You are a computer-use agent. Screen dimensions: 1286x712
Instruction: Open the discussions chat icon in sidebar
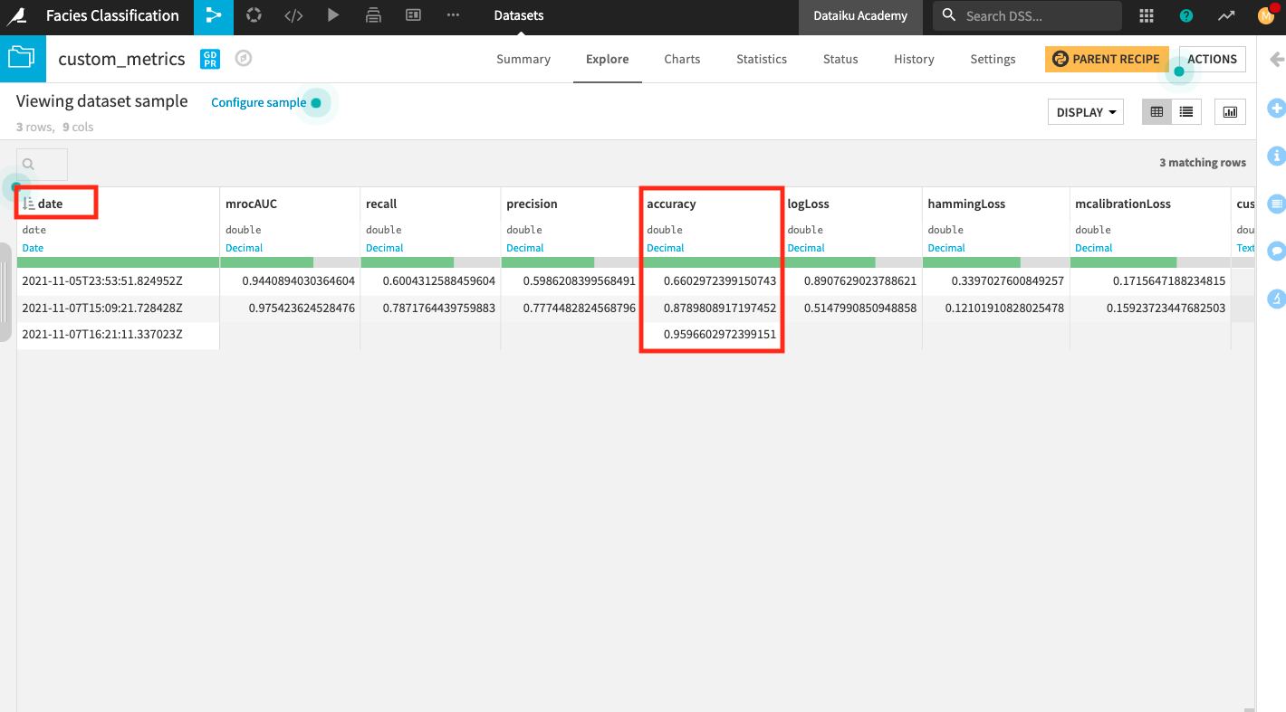point(1277,250)
